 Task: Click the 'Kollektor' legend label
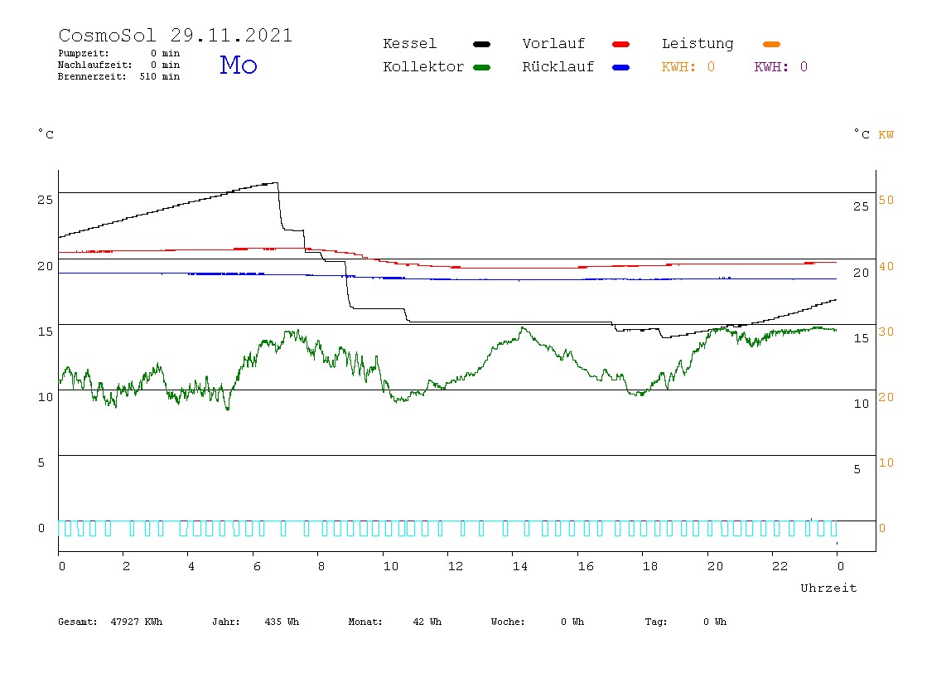point(423,67)
